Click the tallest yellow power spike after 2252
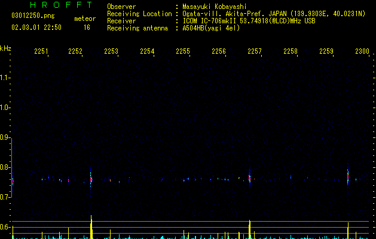 pos(91,227)
